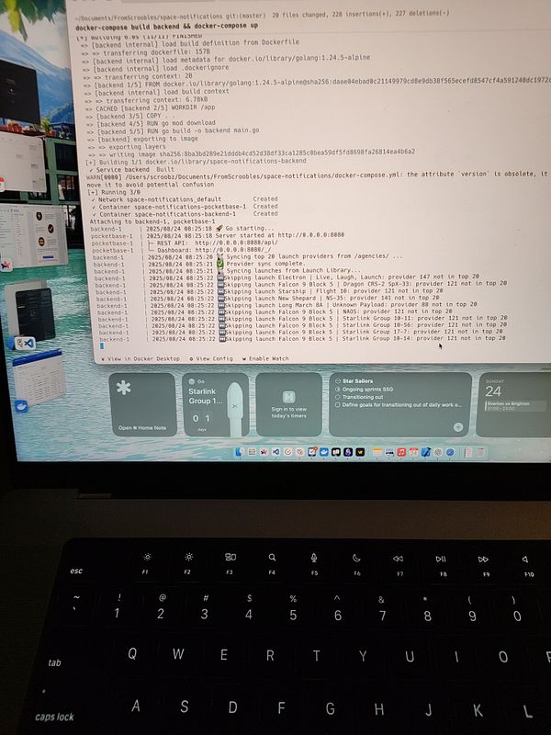Click the 'Dragon CRS-2 SpX-33' log line
The width and height of the screenshot is (551, 735).
coord(301,284)
